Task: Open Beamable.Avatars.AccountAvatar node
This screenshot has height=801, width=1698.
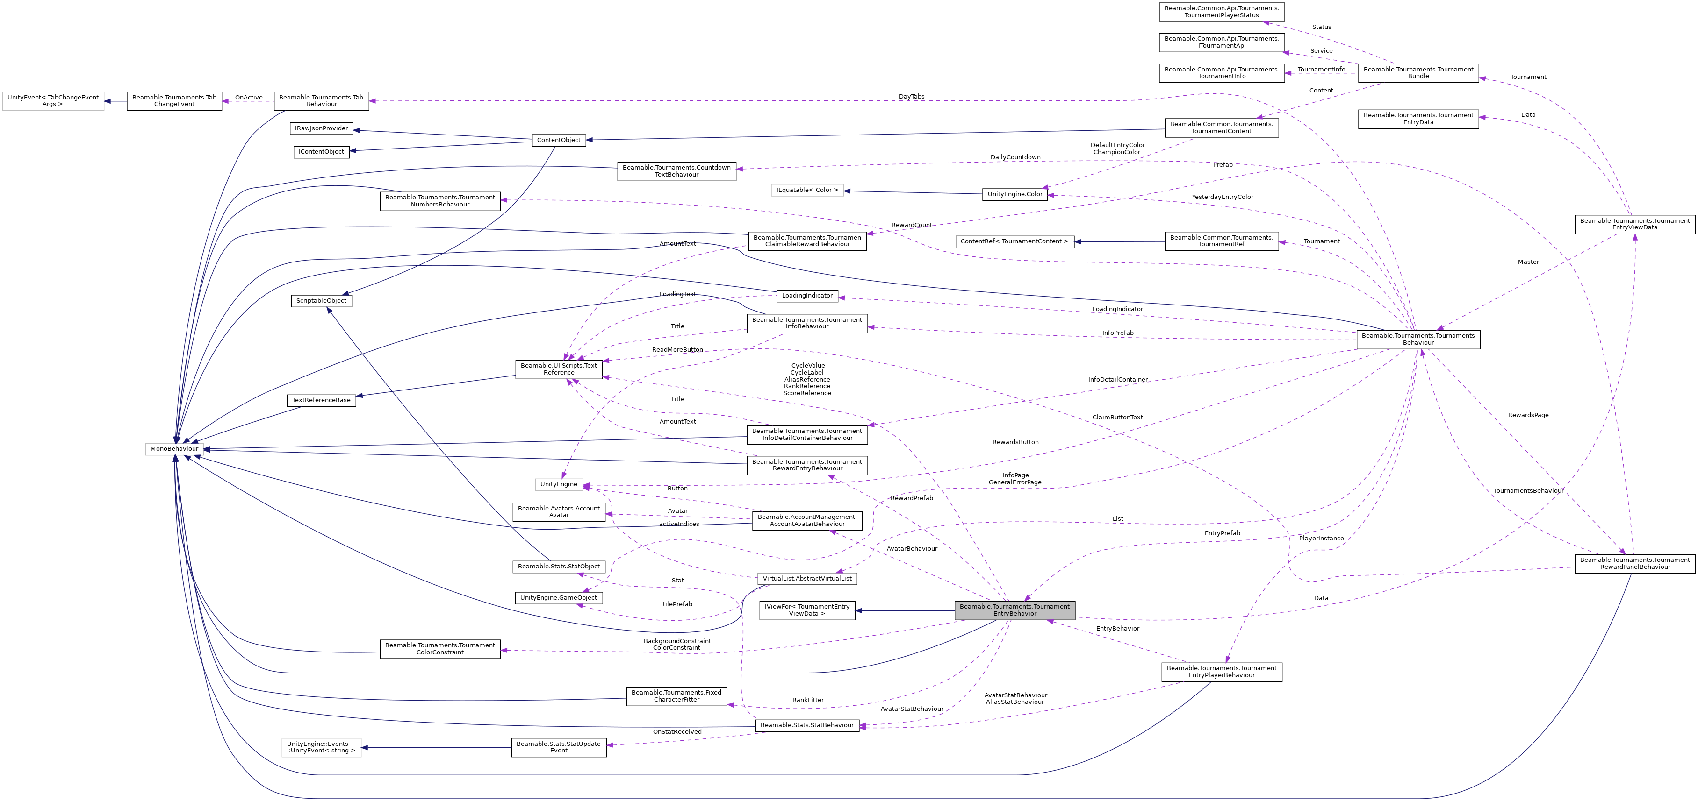Action: click(559, 512)
